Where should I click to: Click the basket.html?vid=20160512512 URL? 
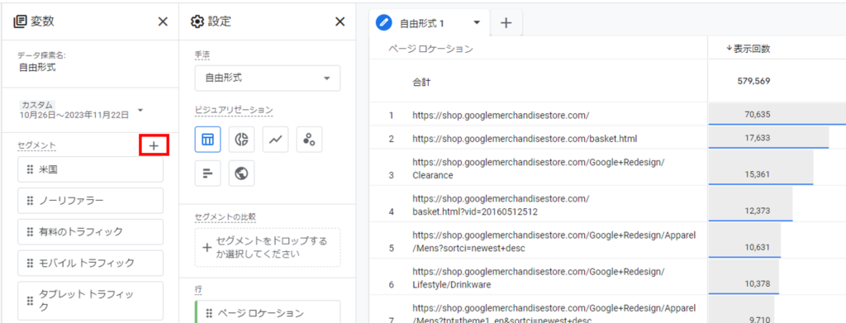(501, 205)
